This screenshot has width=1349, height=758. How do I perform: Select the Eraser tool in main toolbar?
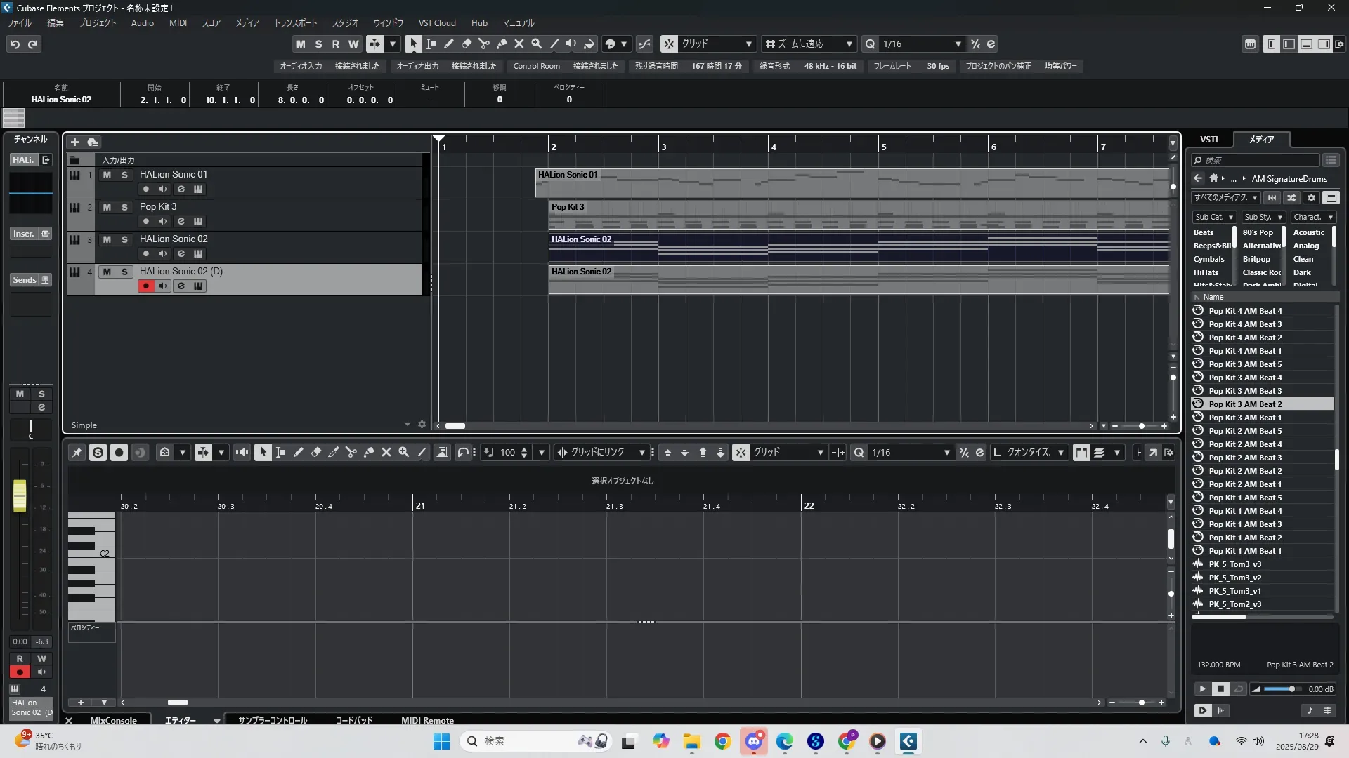point(466,44)
